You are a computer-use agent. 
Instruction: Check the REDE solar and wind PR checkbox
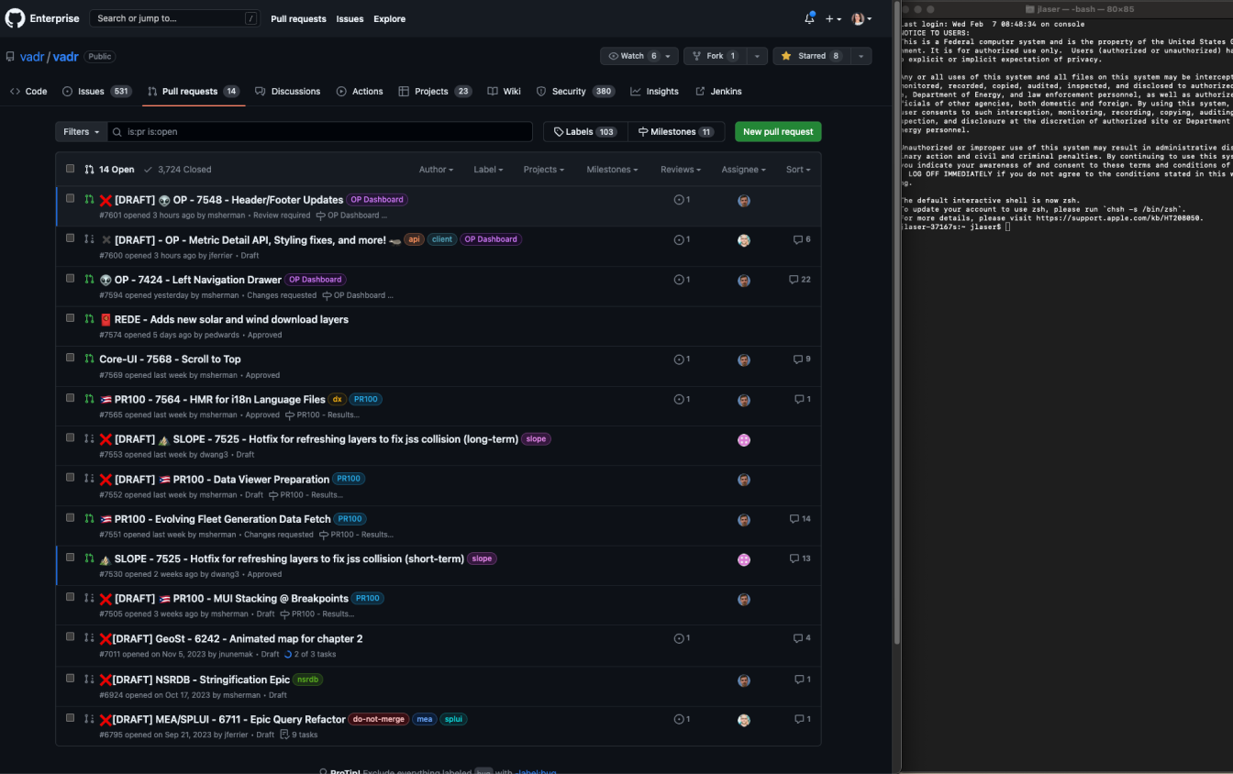(x=71, y=317)
